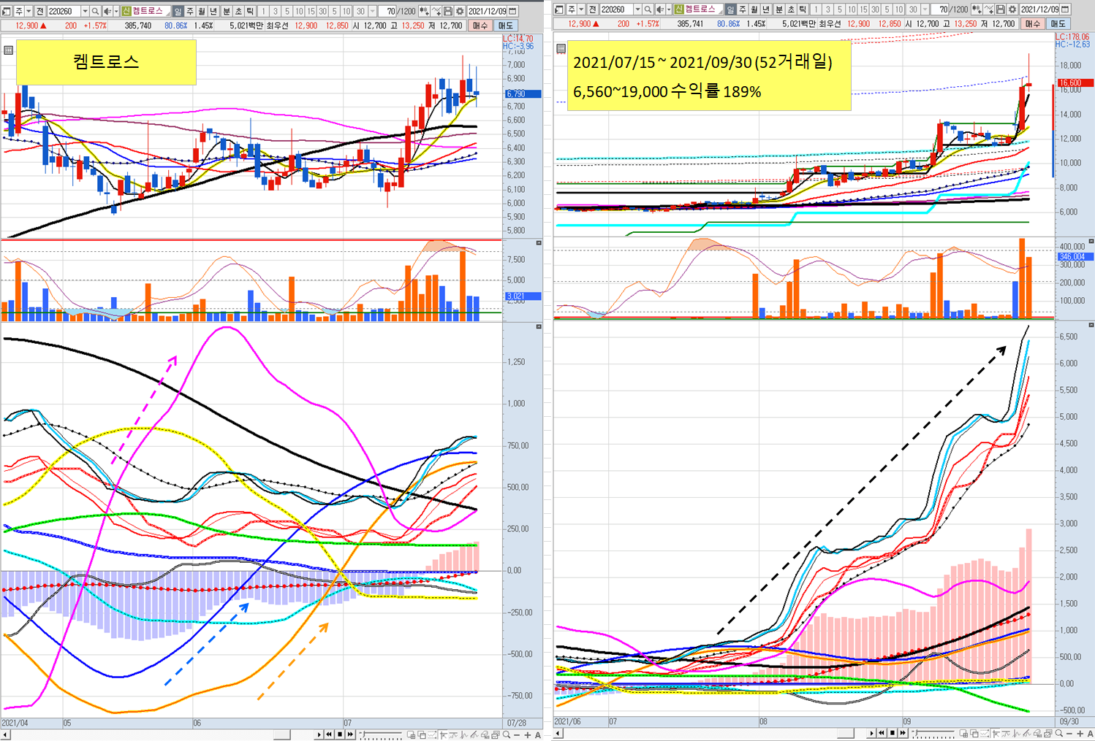The image size is (1095, 741).
Task: Expand the stock code 220260 dropdown in left chart
Action: click(x=85, y=11)
